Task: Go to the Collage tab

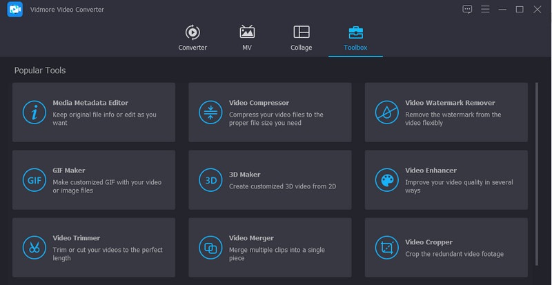Action: click(x=302, y=38)
